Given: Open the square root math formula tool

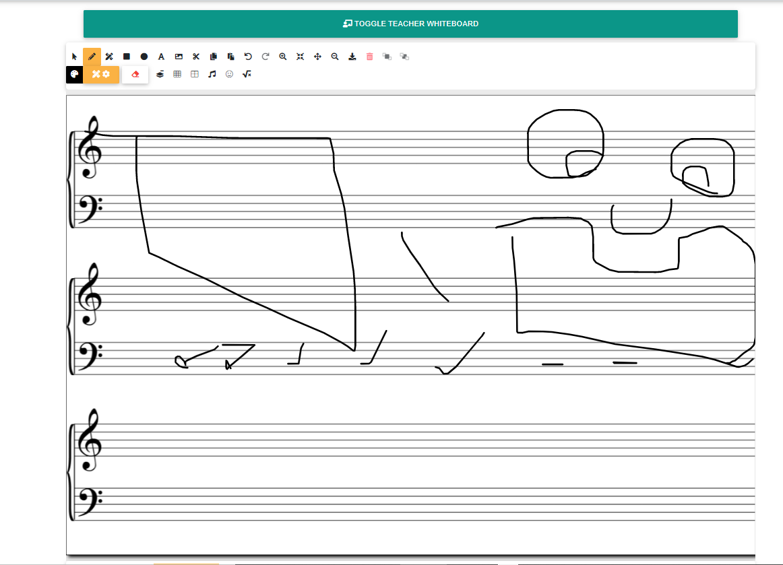Looking at the screenshot, I should [x=247, y=74].
